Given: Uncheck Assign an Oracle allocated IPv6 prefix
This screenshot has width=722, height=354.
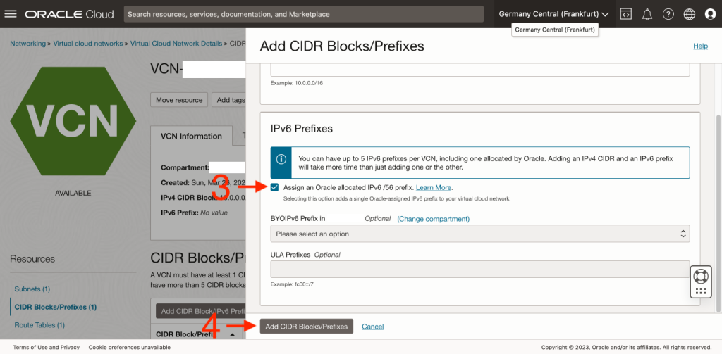Looking at the screenshot, I should (x=274, y=187).
